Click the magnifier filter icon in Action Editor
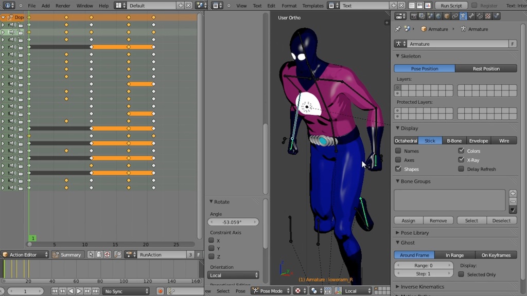527x296 pixels. 118,255
